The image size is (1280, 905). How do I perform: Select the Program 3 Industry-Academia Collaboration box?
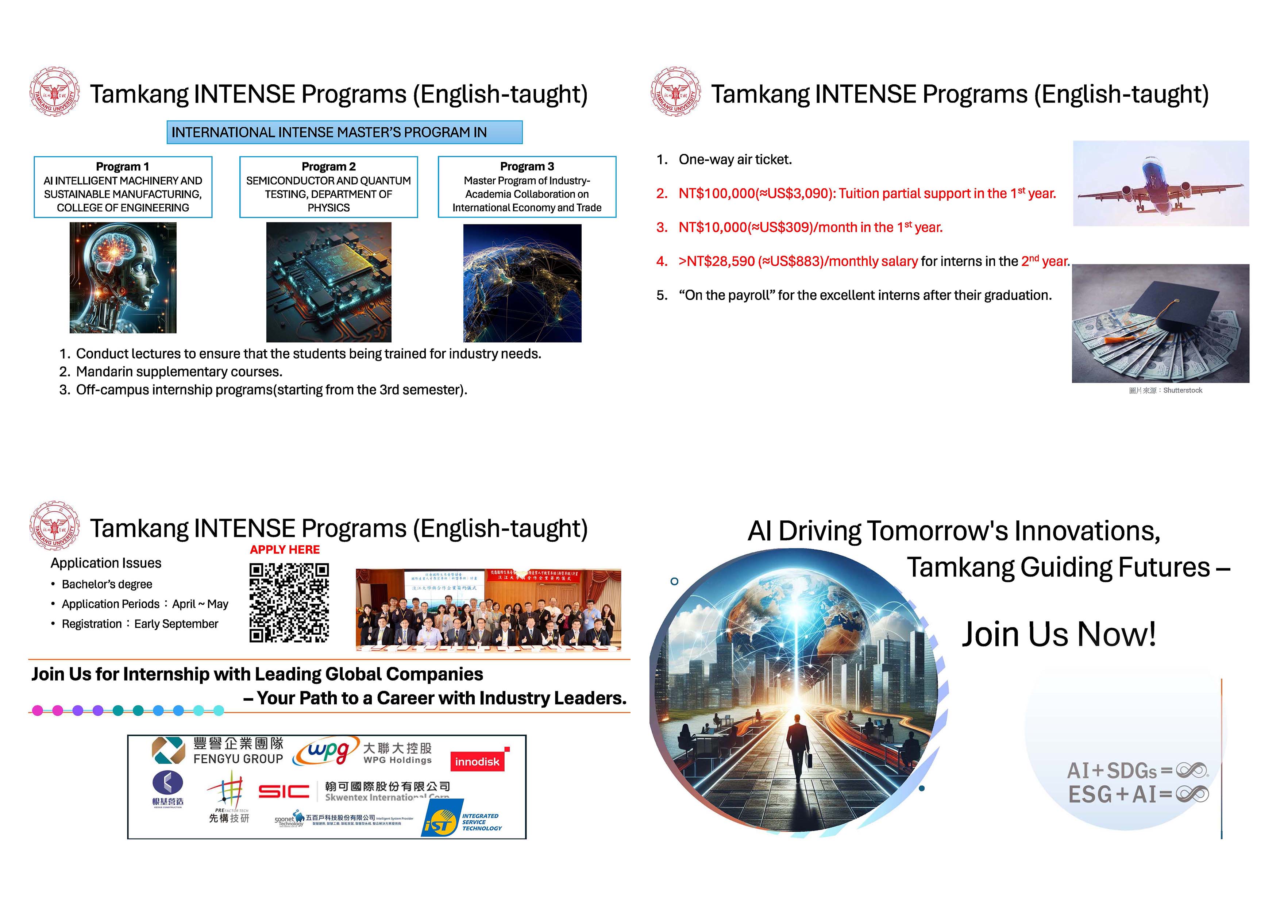click(527, 187)
